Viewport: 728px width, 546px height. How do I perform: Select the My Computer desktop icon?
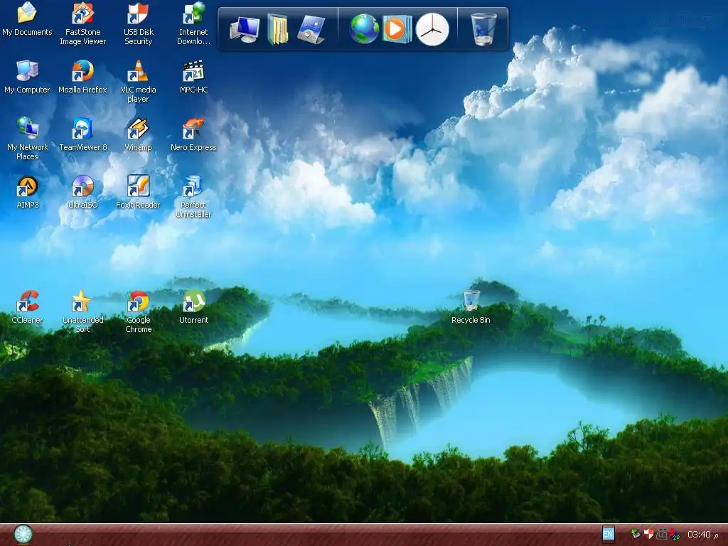pyautogui.click(x=27, y=77)
